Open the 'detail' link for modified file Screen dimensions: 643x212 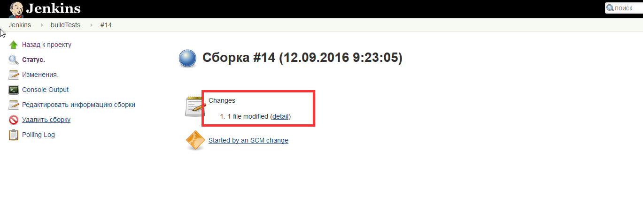[280, 116]
